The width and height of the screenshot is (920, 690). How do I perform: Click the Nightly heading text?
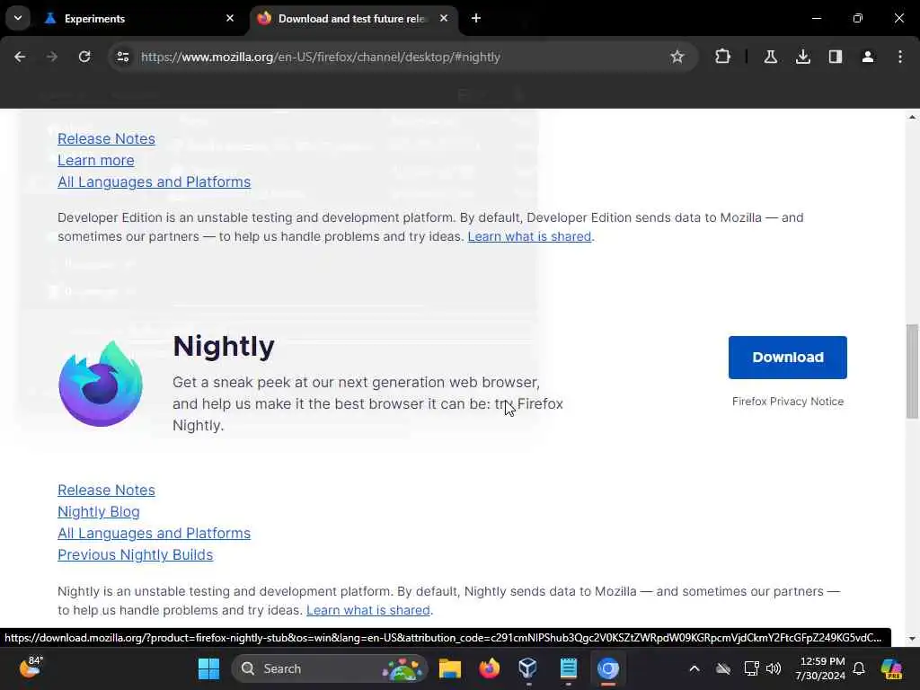coord(224,346)
